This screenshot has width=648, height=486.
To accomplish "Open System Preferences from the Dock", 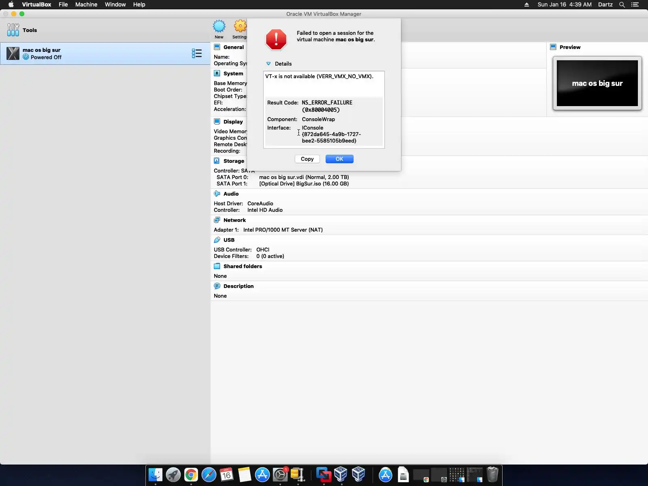I will pyautogui.click(x=280, y=474).
